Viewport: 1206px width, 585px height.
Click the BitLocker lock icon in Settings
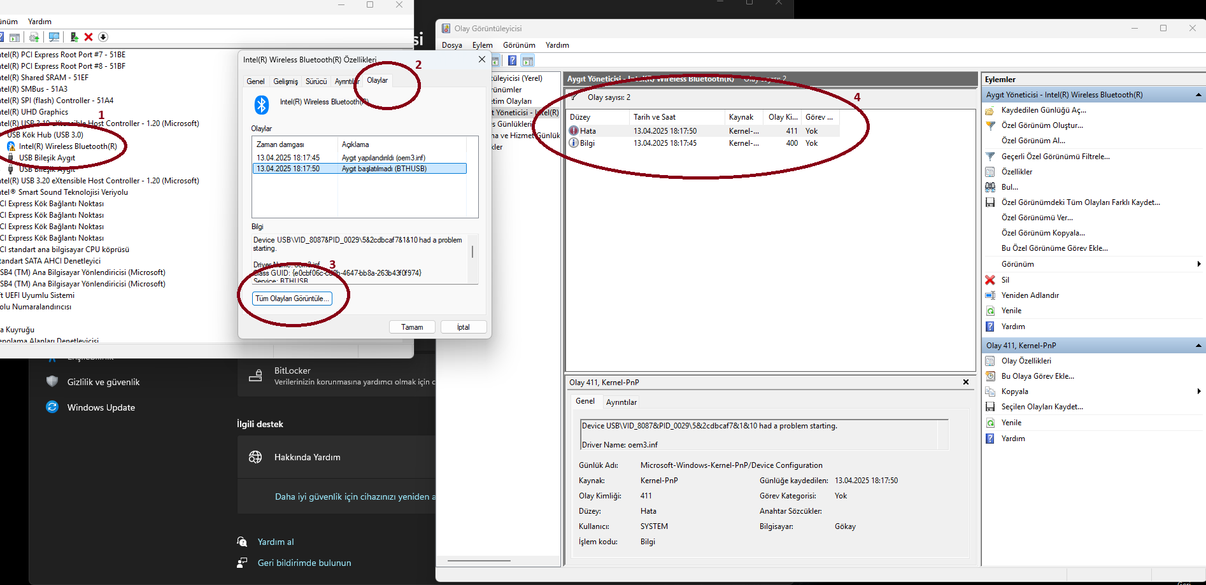[x=255, y=376]
